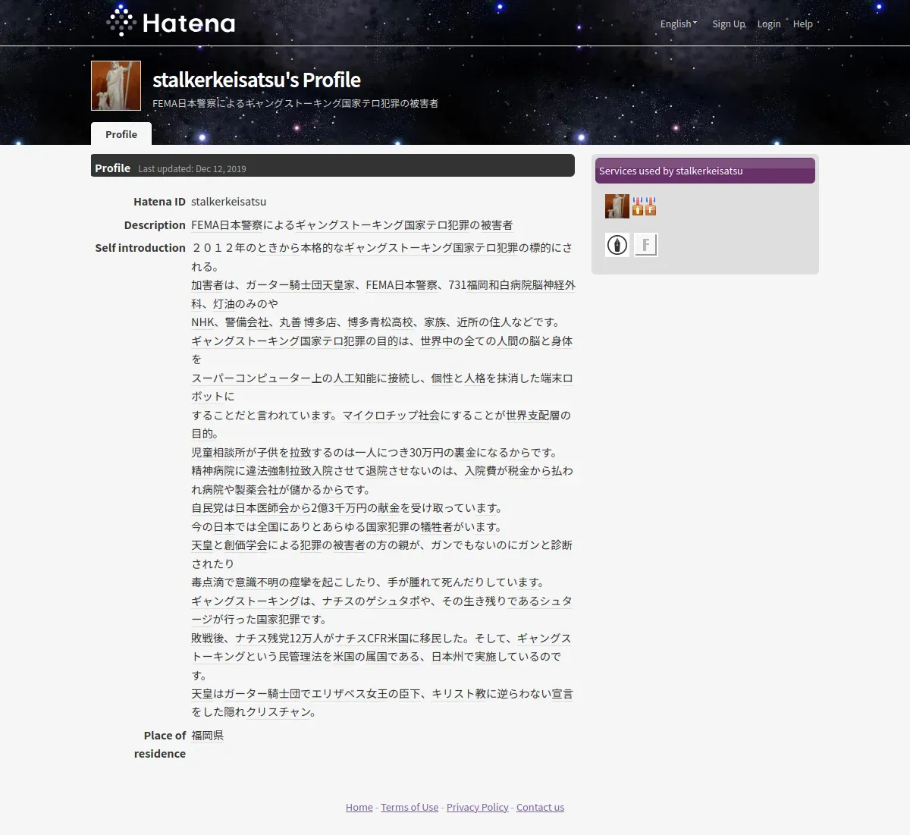Open the Hatena Blog pen-nib service icon
Image resolution: width=910 pixels, height=835 pixels.
pos(617,245)
